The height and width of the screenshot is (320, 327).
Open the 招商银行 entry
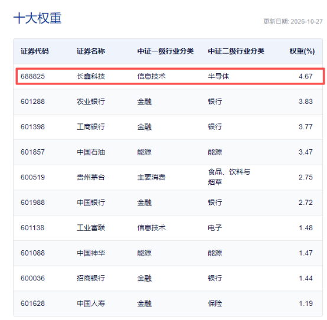[91, 278]
